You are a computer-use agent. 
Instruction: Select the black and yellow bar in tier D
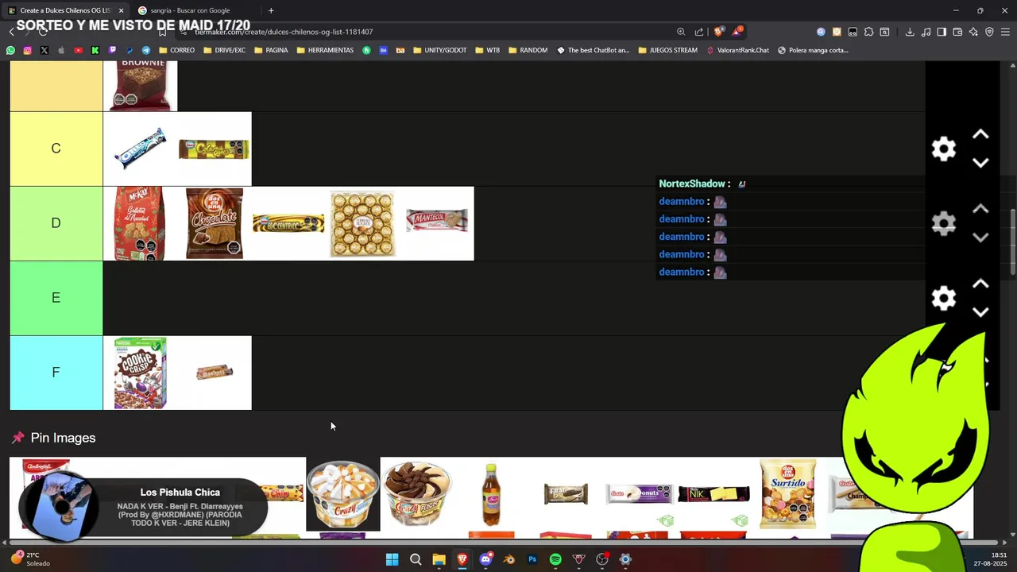(288, 223)
